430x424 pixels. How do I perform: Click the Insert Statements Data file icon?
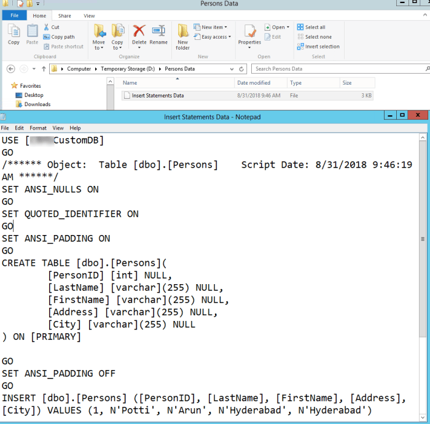(x=127, y=95)
